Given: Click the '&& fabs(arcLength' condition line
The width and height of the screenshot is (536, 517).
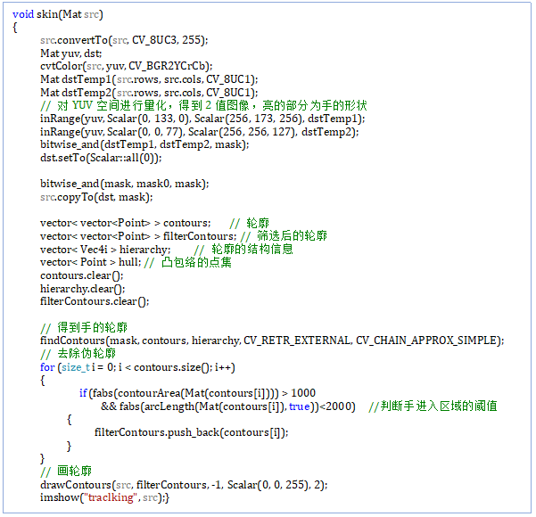Looking at the screenshot, I should tap(228, 406).
